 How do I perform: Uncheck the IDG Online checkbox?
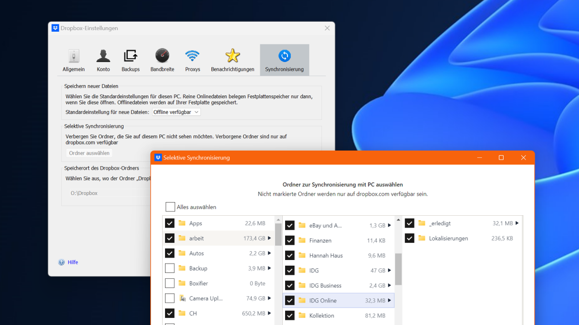point(289,300)
